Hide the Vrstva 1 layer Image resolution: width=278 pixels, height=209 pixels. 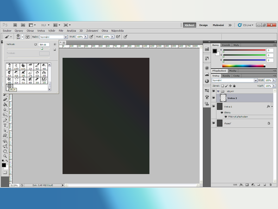214,106
